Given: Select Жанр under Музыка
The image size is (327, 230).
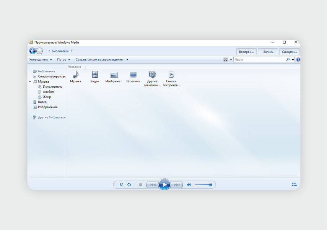Looking at the screenshot, I should pos(47,97).
